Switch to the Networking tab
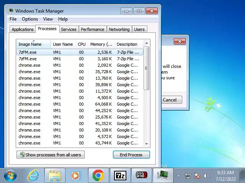Screen dimensions: 245x183 click(x=119, y=29)
